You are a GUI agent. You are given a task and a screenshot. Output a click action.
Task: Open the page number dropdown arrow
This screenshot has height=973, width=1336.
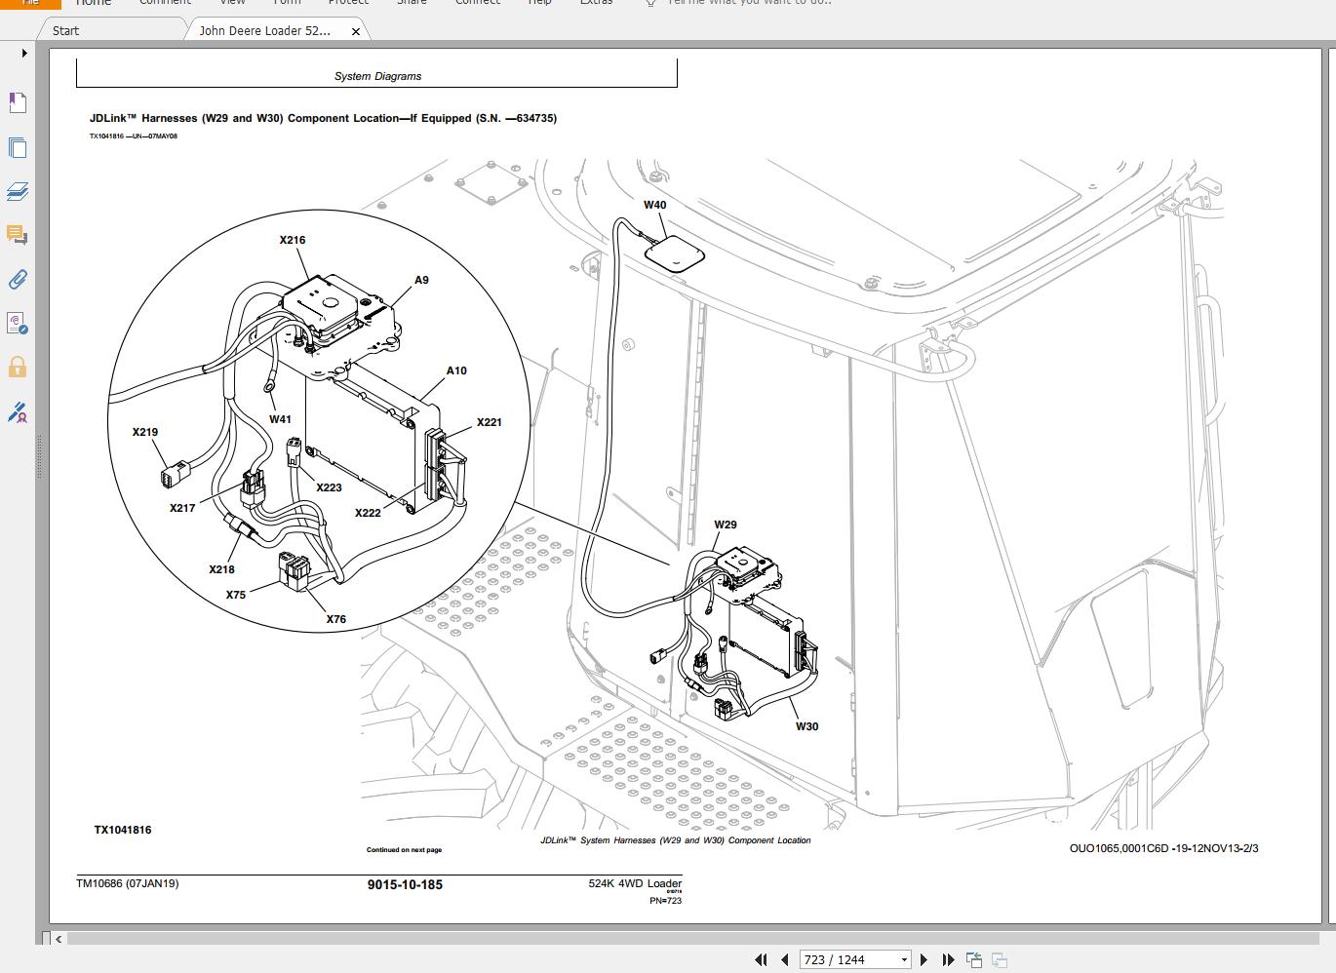click(904, 960)
